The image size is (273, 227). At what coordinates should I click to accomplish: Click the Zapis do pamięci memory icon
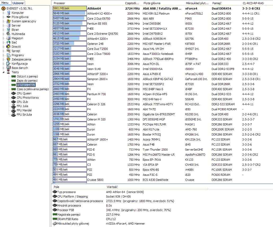click(14, 81)
